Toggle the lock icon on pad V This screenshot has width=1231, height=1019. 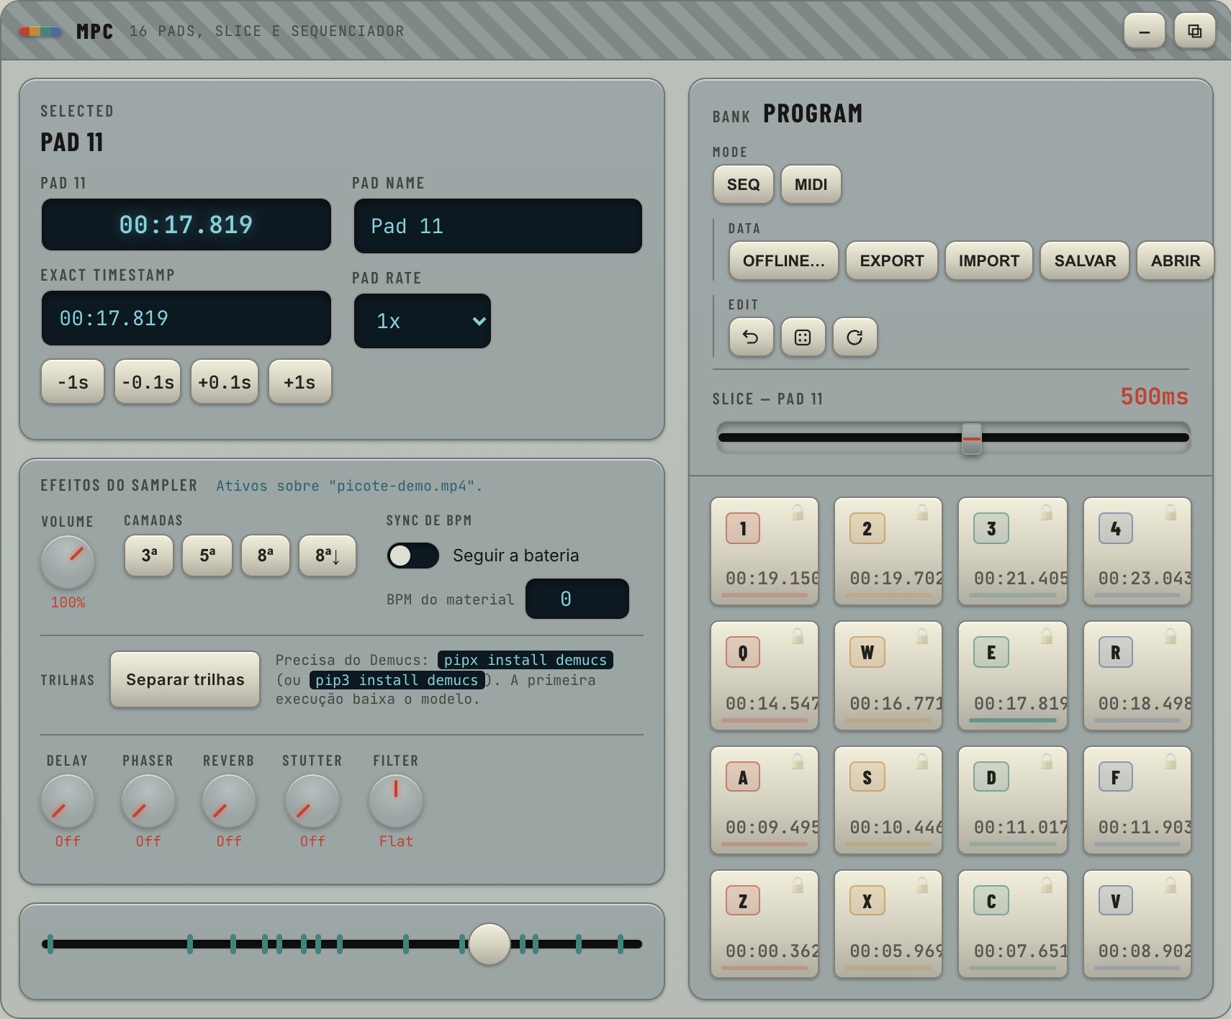click(x=1171, y=885)
